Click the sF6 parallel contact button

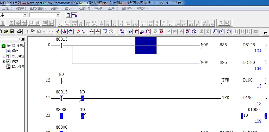pos(74,23)
